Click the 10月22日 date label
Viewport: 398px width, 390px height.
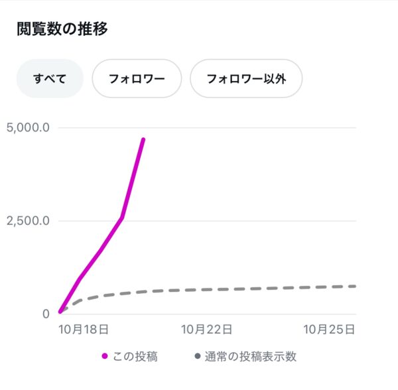pos(206,329)
